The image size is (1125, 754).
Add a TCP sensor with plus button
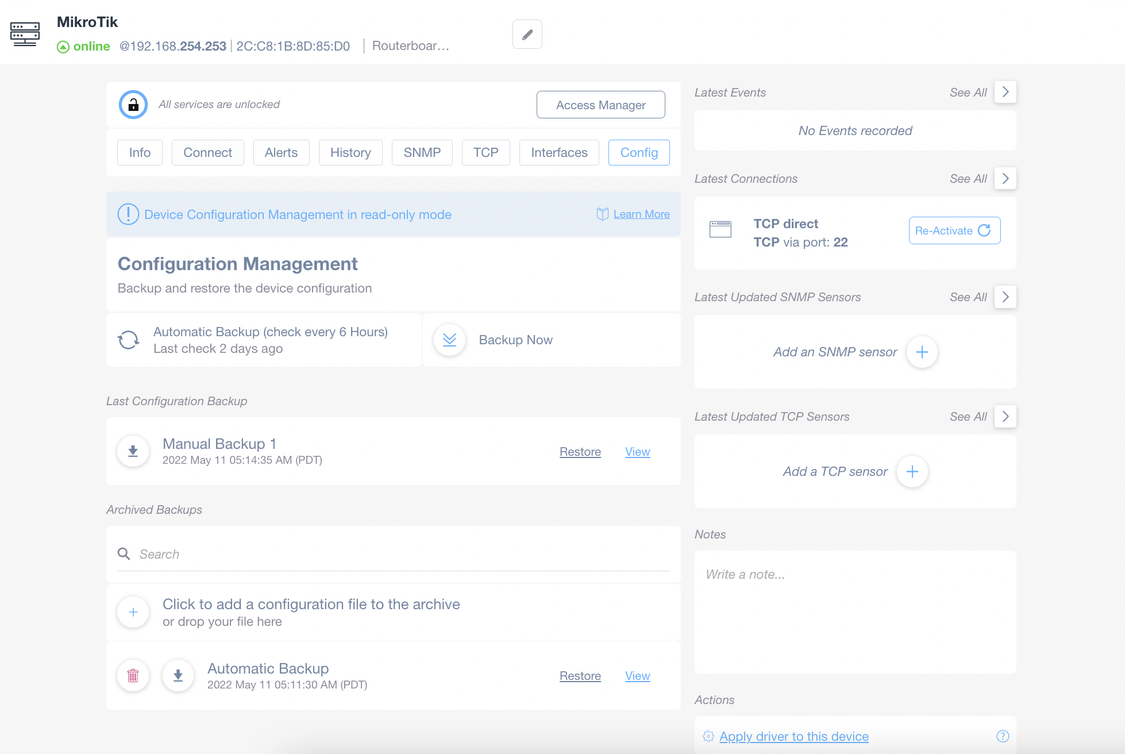tap(912, 471)
